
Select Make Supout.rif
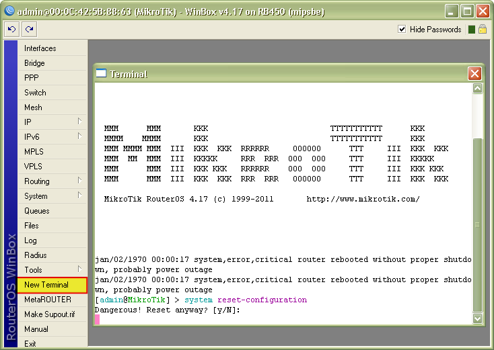[x=52, y=314]
